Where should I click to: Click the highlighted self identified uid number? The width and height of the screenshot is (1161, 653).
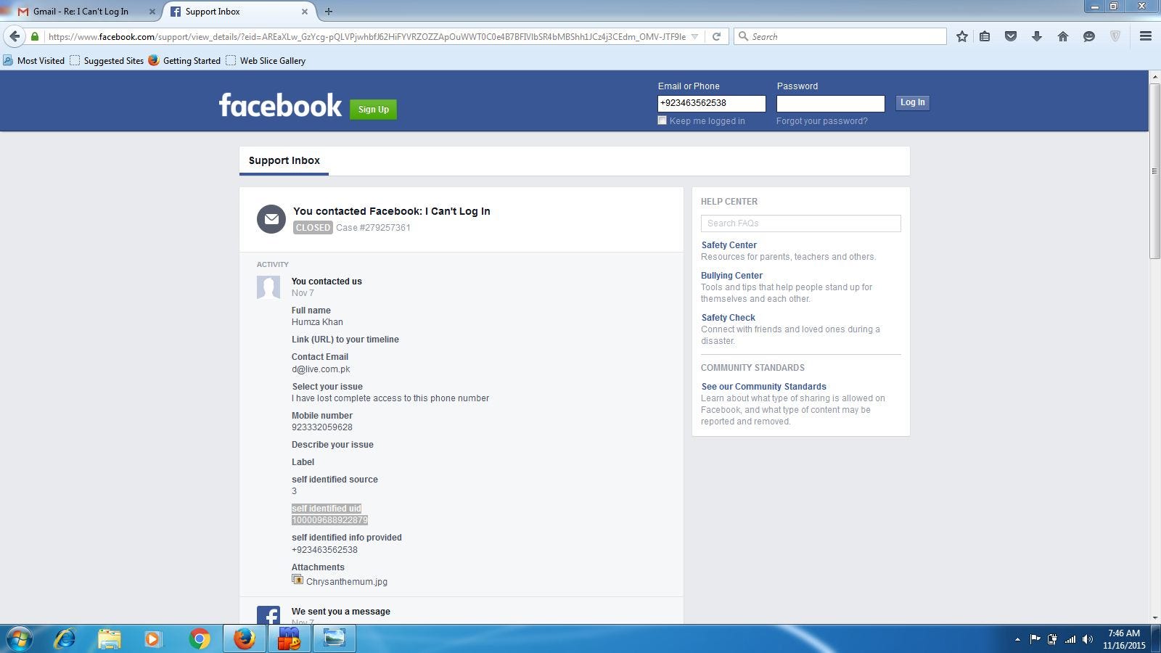tap(329, 520)
